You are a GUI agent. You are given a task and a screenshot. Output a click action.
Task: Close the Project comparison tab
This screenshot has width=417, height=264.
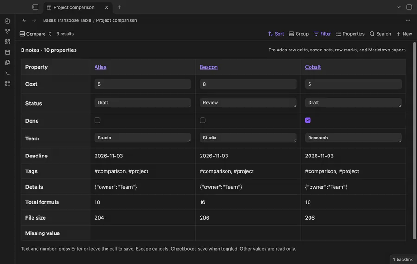click(x=107, y=7)
